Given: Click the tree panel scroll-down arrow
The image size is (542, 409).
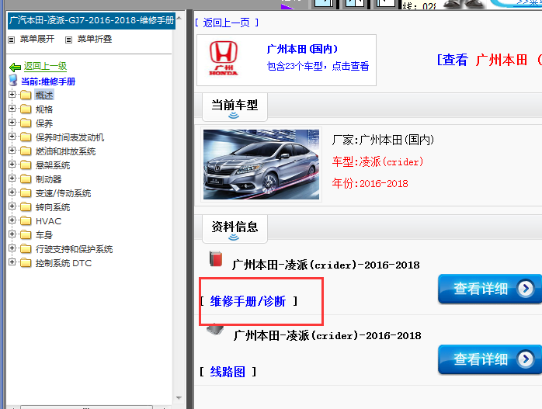Looking at the screenshot, I should (x=179, y=398).
